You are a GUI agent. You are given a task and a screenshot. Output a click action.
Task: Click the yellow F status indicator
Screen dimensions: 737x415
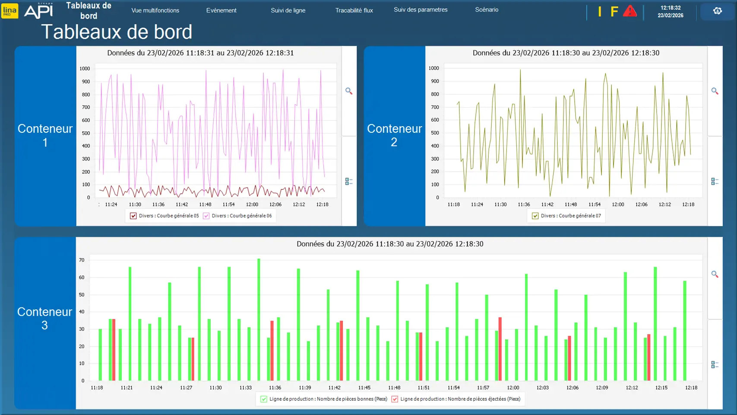pyautogui.click(x=614, y=12)
